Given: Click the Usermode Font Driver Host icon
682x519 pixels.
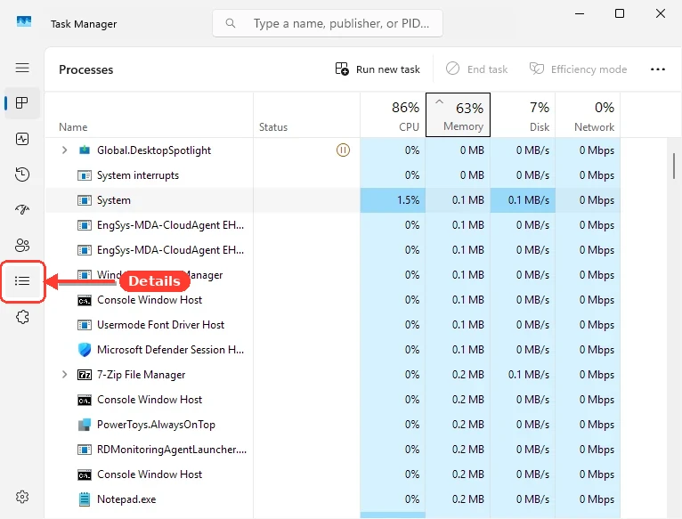Looking at the screenshot, I should [x=85, y=325].
